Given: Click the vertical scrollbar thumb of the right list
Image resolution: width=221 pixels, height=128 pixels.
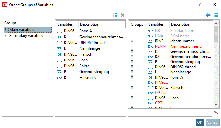Looking at the screenshot, I should (x=216, y=34).
